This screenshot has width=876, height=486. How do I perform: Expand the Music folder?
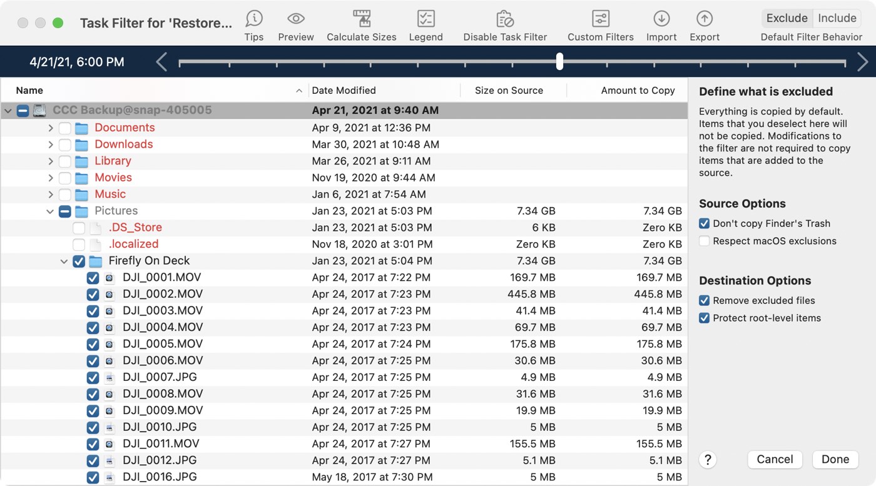click(51, 195)
